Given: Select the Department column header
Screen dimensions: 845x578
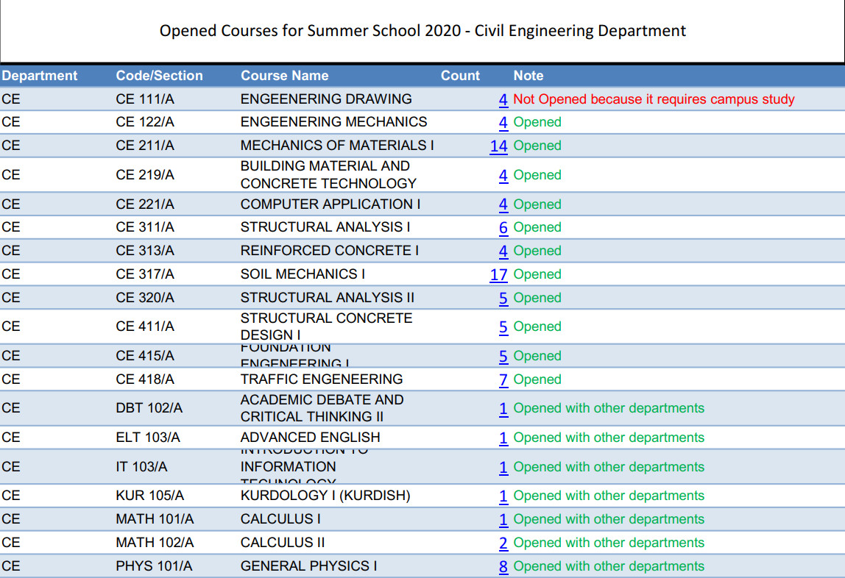Looking at the screenshot, I should point(38,76).
